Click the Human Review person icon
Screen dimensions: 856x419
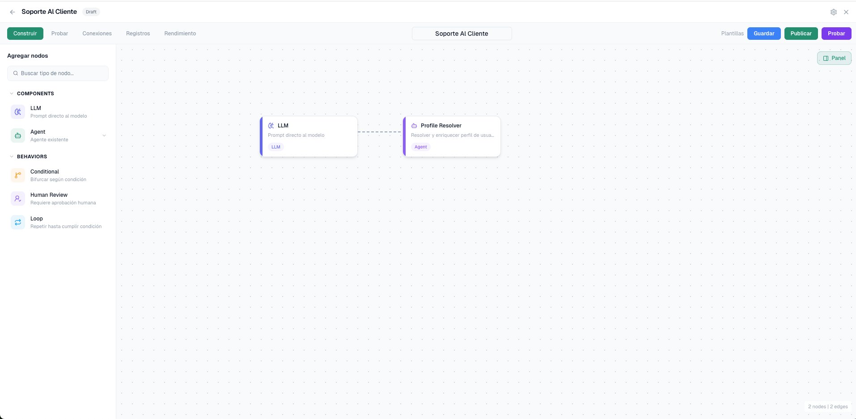(17, 199)
